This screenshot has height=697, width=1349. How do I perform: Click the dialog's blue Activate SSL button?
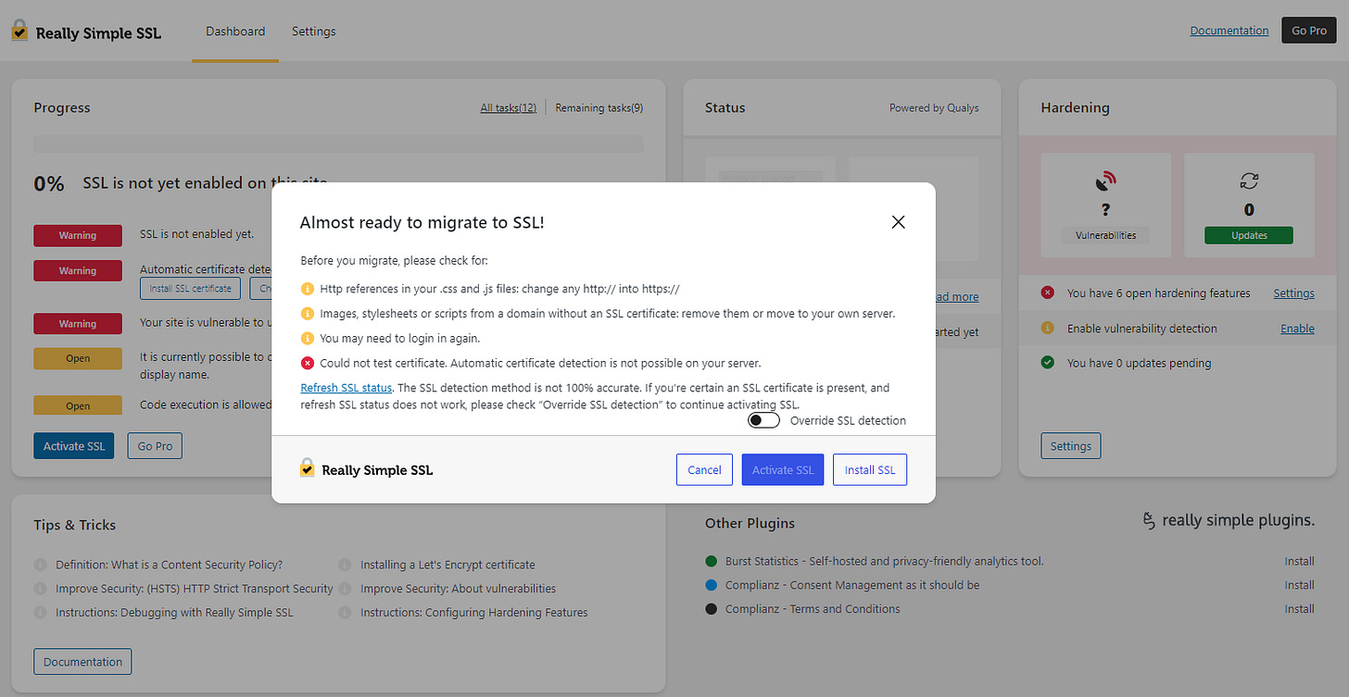pyautogui.click(x=783, y=469)
